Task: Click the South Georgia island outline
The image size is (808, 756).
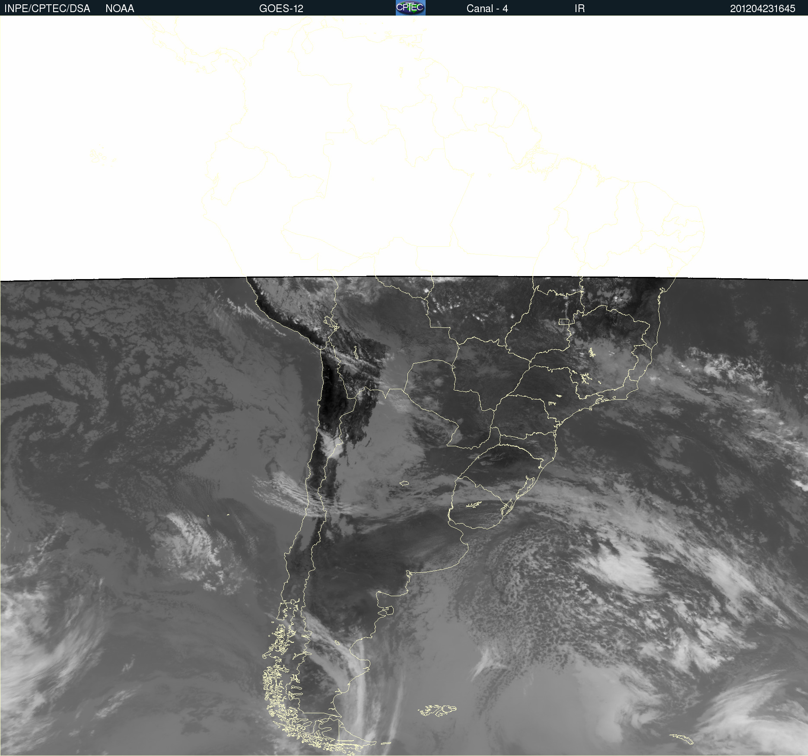Action: pos(682,739)
